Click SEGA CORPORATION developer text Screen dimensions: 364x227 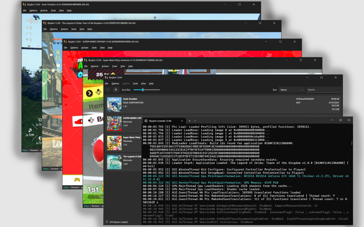pos(133,103)
